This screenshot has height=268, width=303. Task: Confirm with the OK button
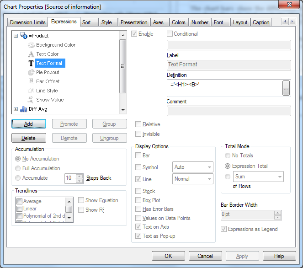(x=168, y=256)
